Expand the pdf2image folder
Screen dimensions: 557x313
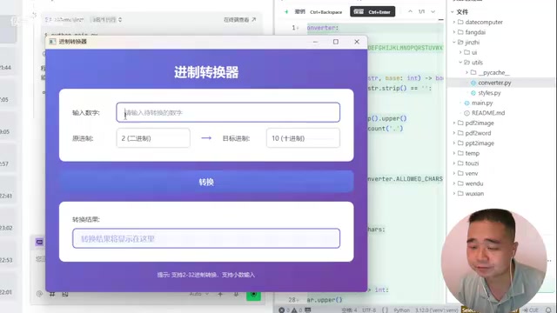454,123
